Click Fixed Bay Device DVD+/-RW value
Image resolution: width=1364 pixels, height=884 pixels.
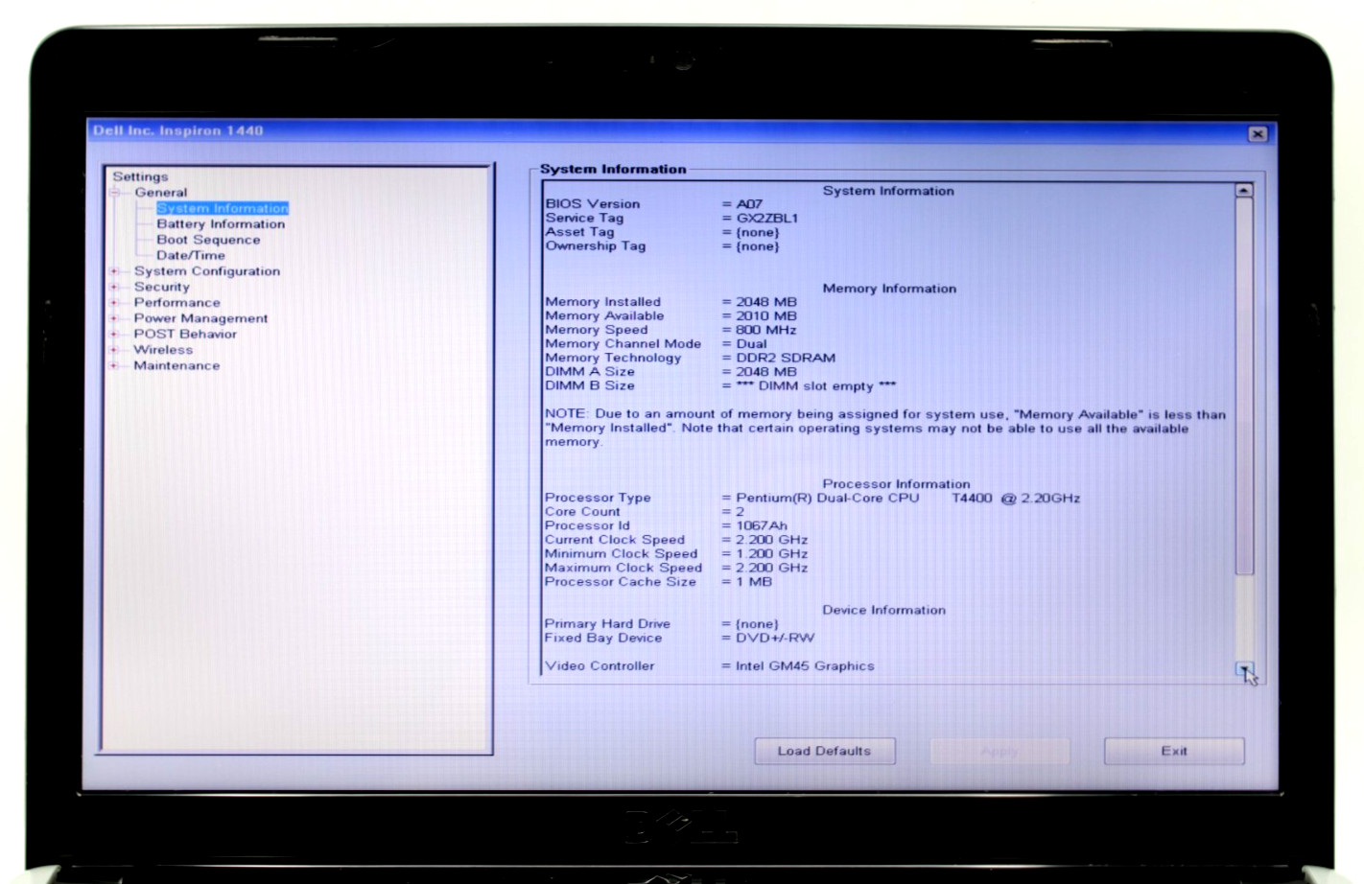pos(775,638)
